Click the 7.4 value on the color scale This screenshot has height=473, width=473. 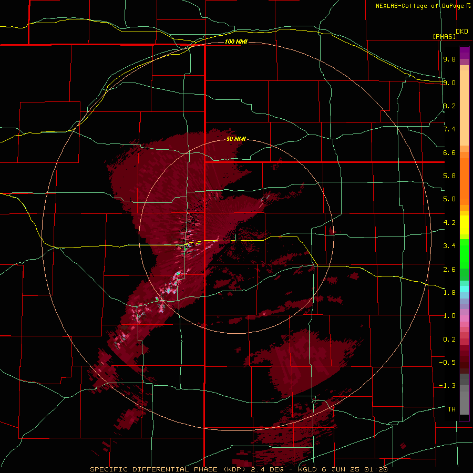[x=449, y=129]
